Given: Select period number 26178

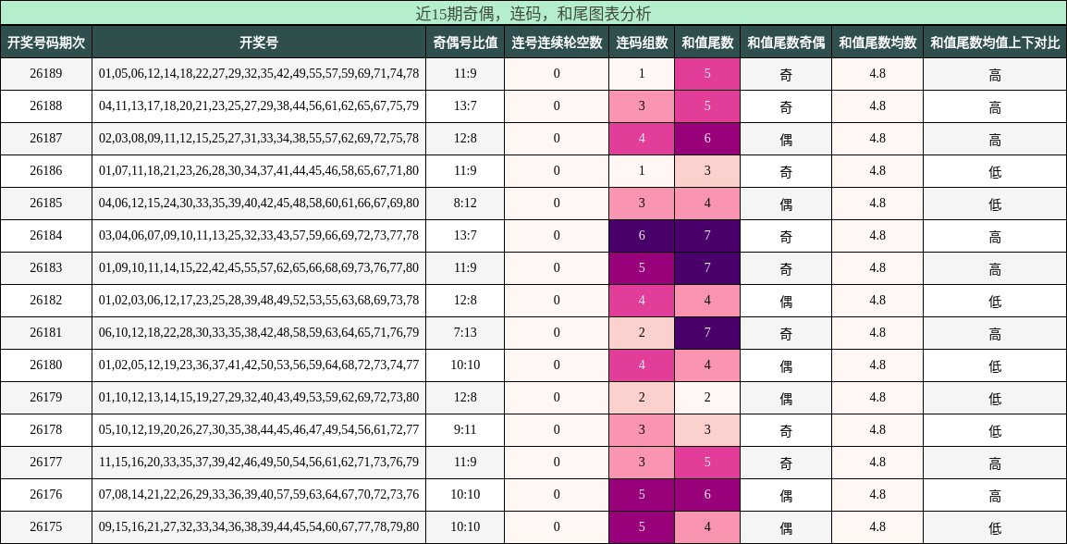Looking at the screenshot, I should point(46,429).
